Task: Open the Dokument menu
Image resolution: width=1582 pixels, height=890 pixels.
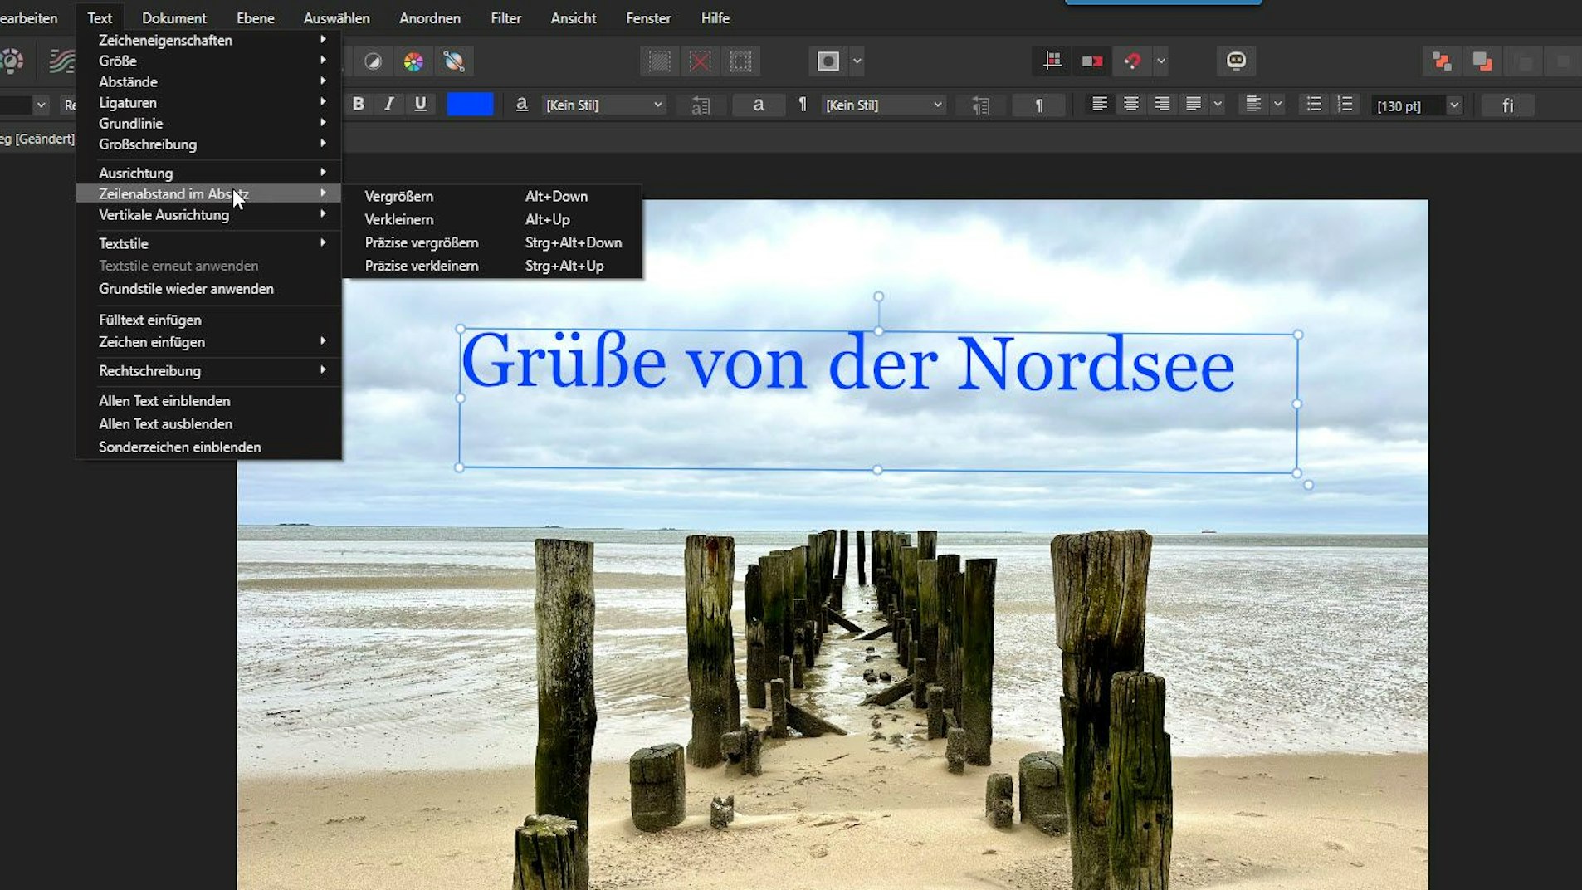Action: click(173, 17)
